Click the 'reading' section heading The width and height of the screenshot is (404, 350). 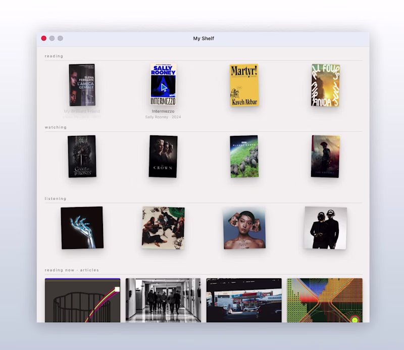54,56
